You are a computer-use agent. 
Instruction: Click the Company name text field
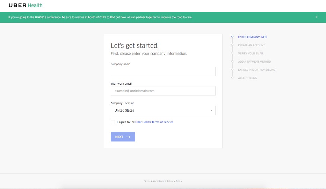pos(163,71)
